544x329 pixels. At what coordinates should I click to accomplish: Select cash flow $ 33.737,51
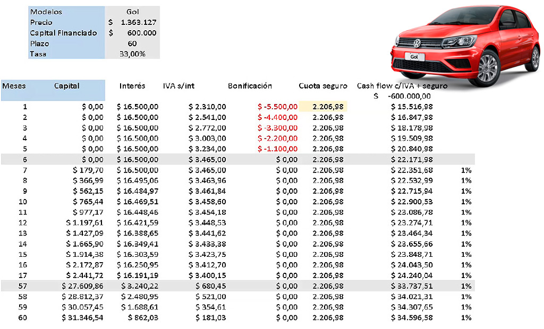pos(412,286)
